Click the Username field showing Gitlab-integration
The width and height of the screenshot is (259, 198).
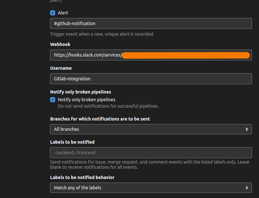tap(151, 79)
